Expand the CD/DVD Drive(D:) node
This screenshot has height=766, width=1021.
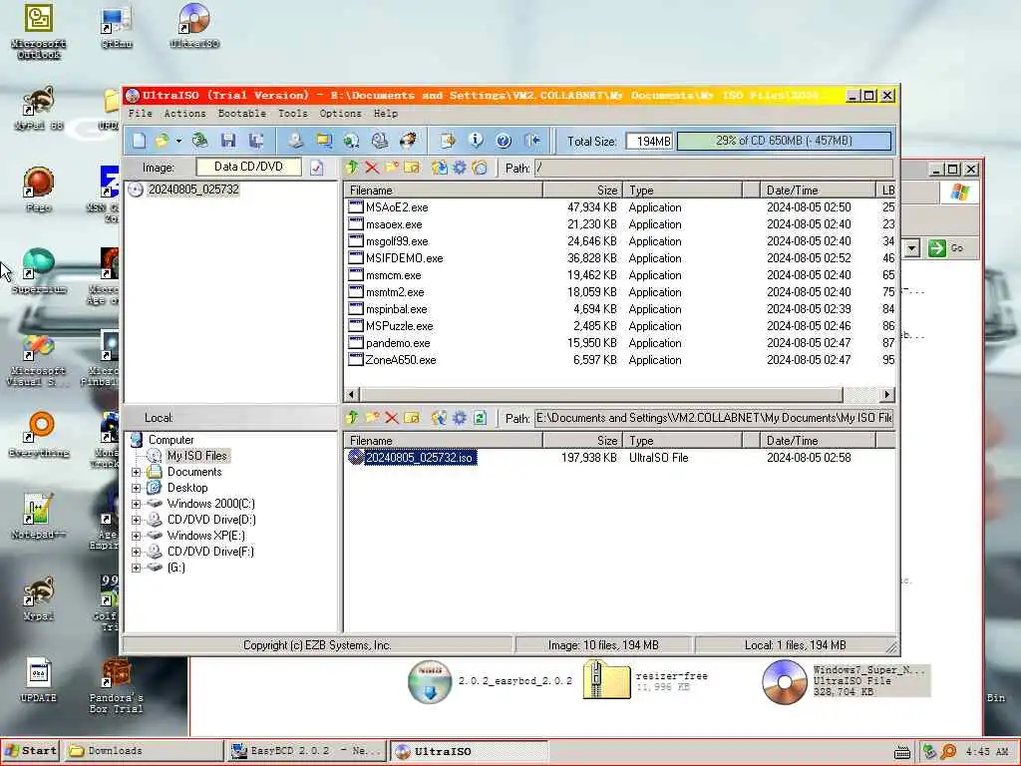pos(136,520)
